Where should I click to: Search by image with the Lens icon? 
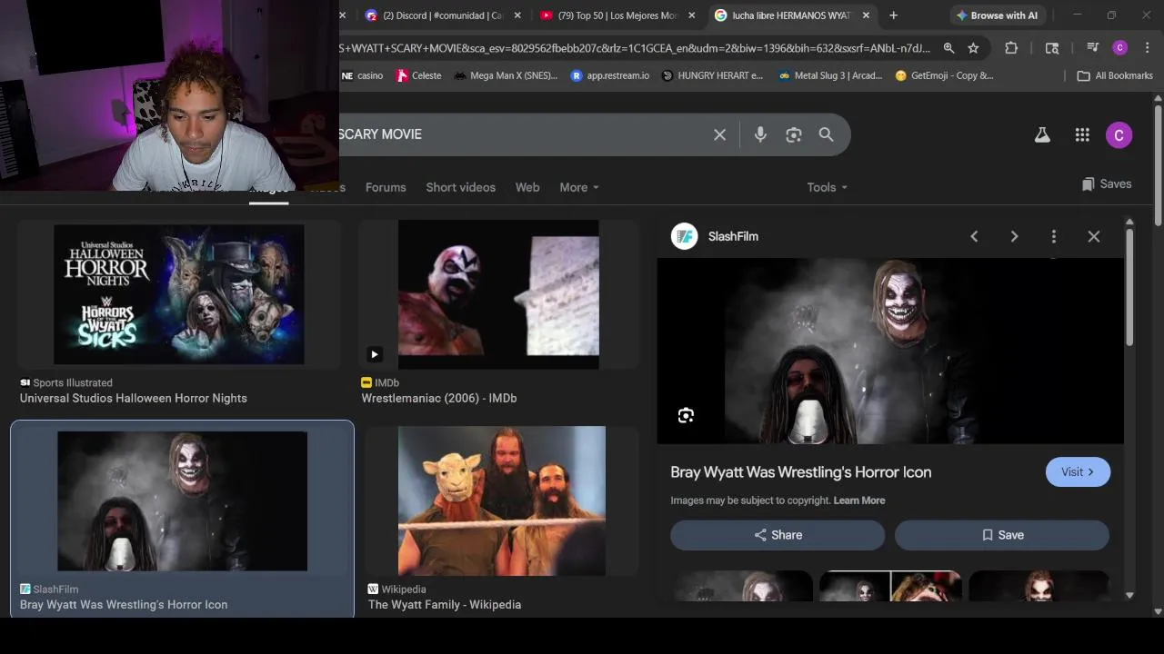pyautogui.click(x=794, y=134)
